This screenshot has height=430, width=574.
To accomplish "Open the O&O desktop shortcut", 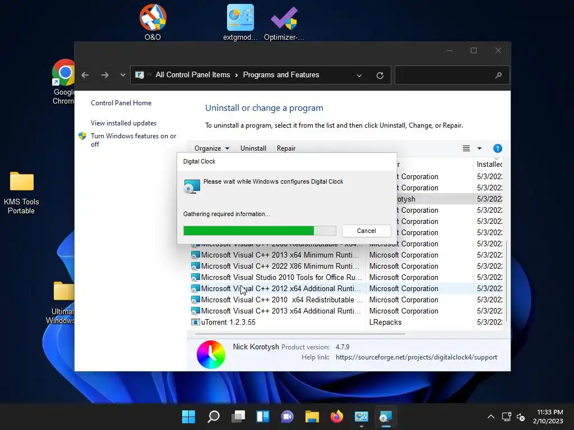I will pos(152,22).
